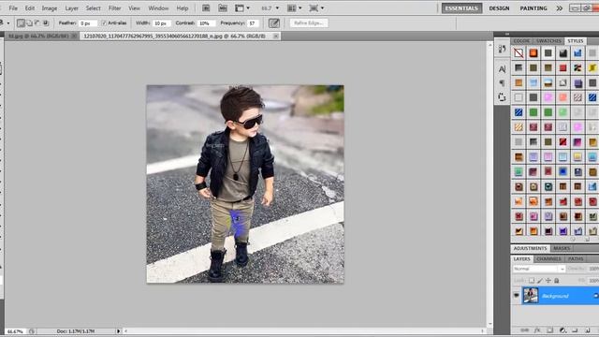The height and width of the screenshot is (337, 599).
Task: Select the Intersect with selection mode icon
Action: click(x=46, y=23)
